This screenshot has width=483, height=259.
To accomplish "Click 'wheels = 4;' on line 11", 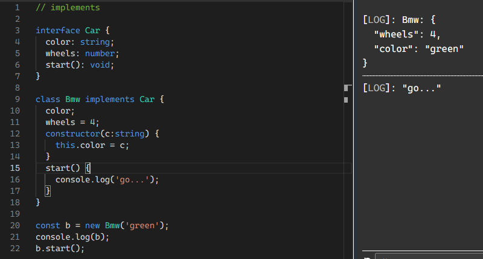I will (72, 123).
